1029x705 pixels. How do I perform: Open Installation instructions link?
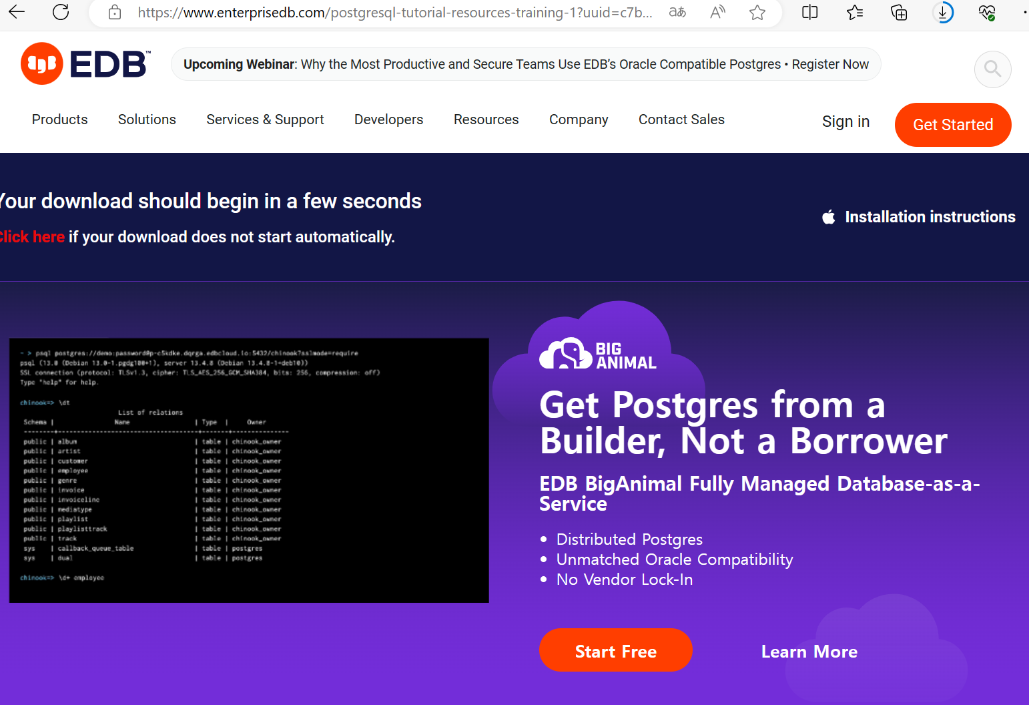coord(930,217)
